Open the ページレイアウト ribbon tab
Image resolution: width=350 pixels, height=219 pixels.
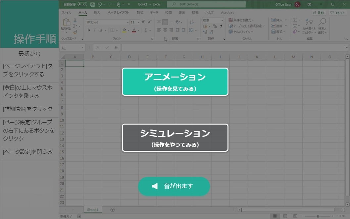coord(118,13)
